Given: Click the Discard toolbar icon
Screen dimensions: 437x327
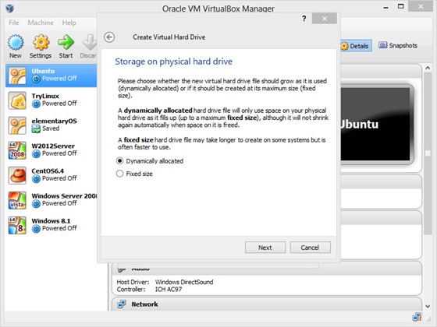Looking at the screenshot, I should 90,43.
